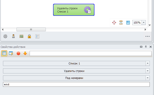Click the blue minimap window icon

(x=128, y=23)
